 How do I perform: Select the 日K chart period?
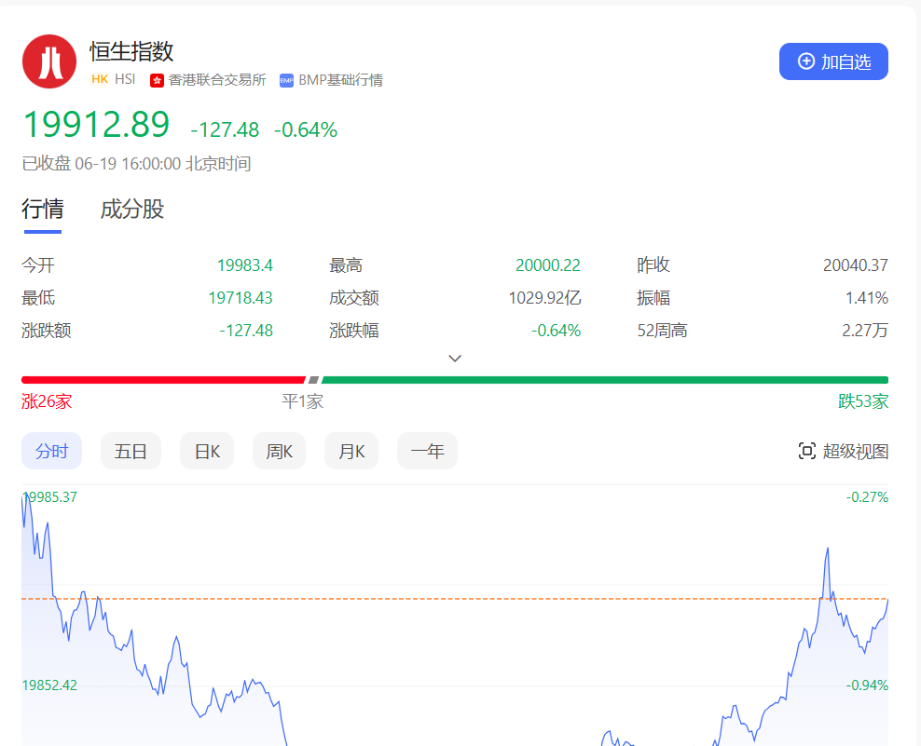(x=207, y=451)
